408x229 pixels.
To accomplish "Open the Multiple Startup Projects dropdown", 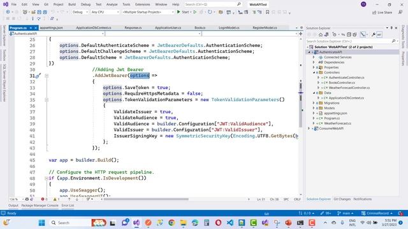I will point(148,12).
